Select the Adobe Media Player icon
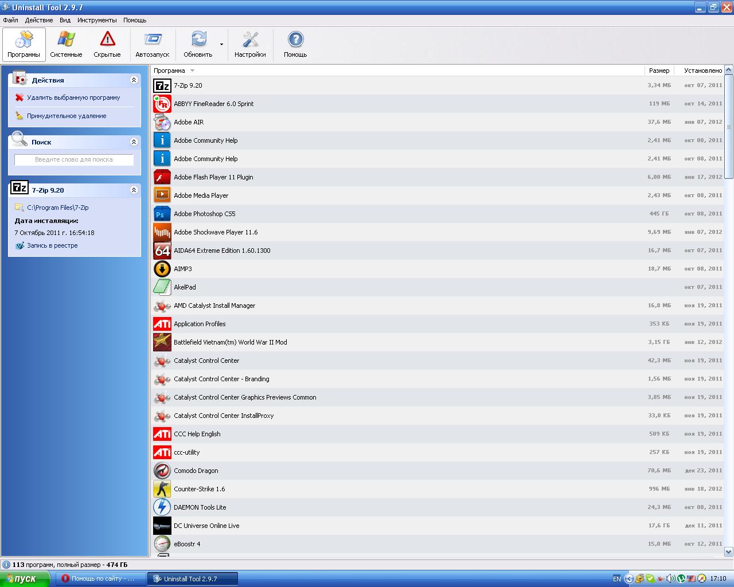This screenshot has width=734, height=587. [162, 195]
